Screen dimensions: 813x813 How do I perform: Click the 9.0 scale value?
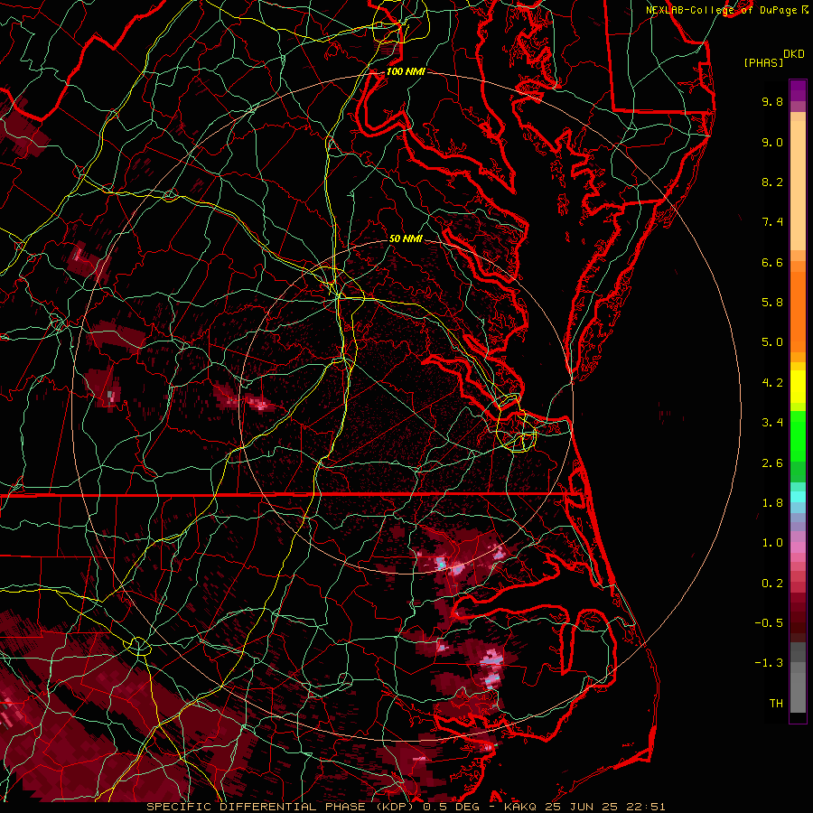[x=772, y=142]
